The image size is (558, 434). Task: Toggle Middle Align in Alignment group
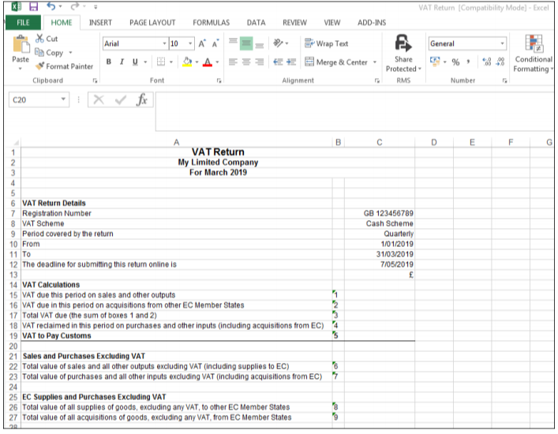coord(246,43)
